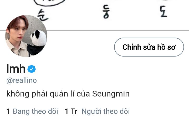Click the handwritten "도" character in banner
Screen dimensions: 189x122
click(x=164, y=12)
